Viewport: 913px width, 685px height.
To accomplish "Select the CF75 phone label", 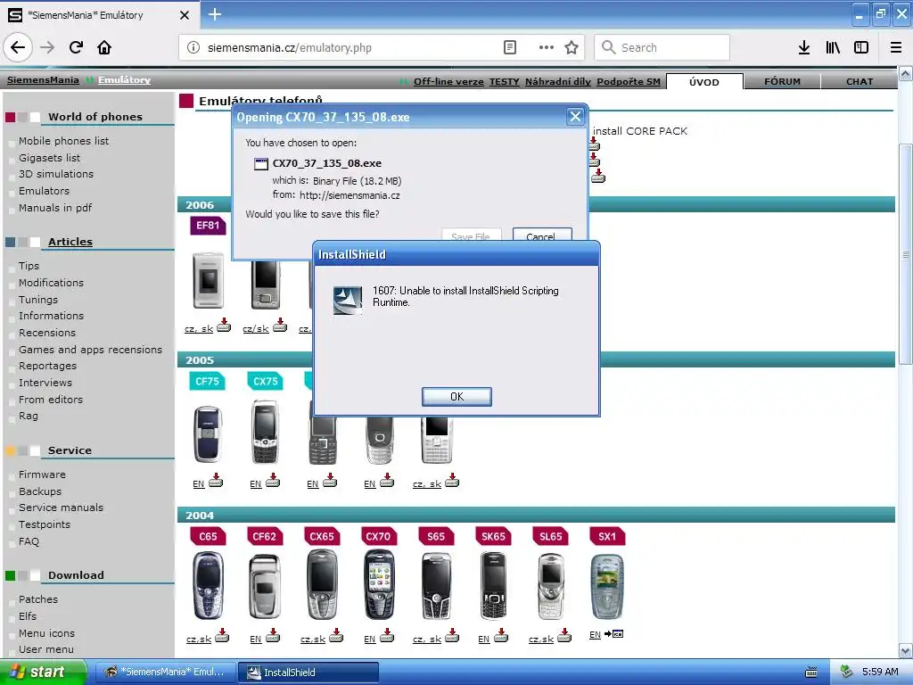I will (207, 382).
